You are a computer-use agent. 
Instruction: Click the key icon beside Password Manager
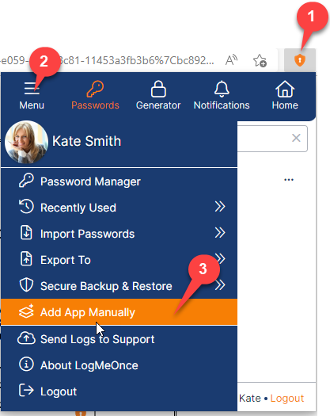[x=26, y=181]
